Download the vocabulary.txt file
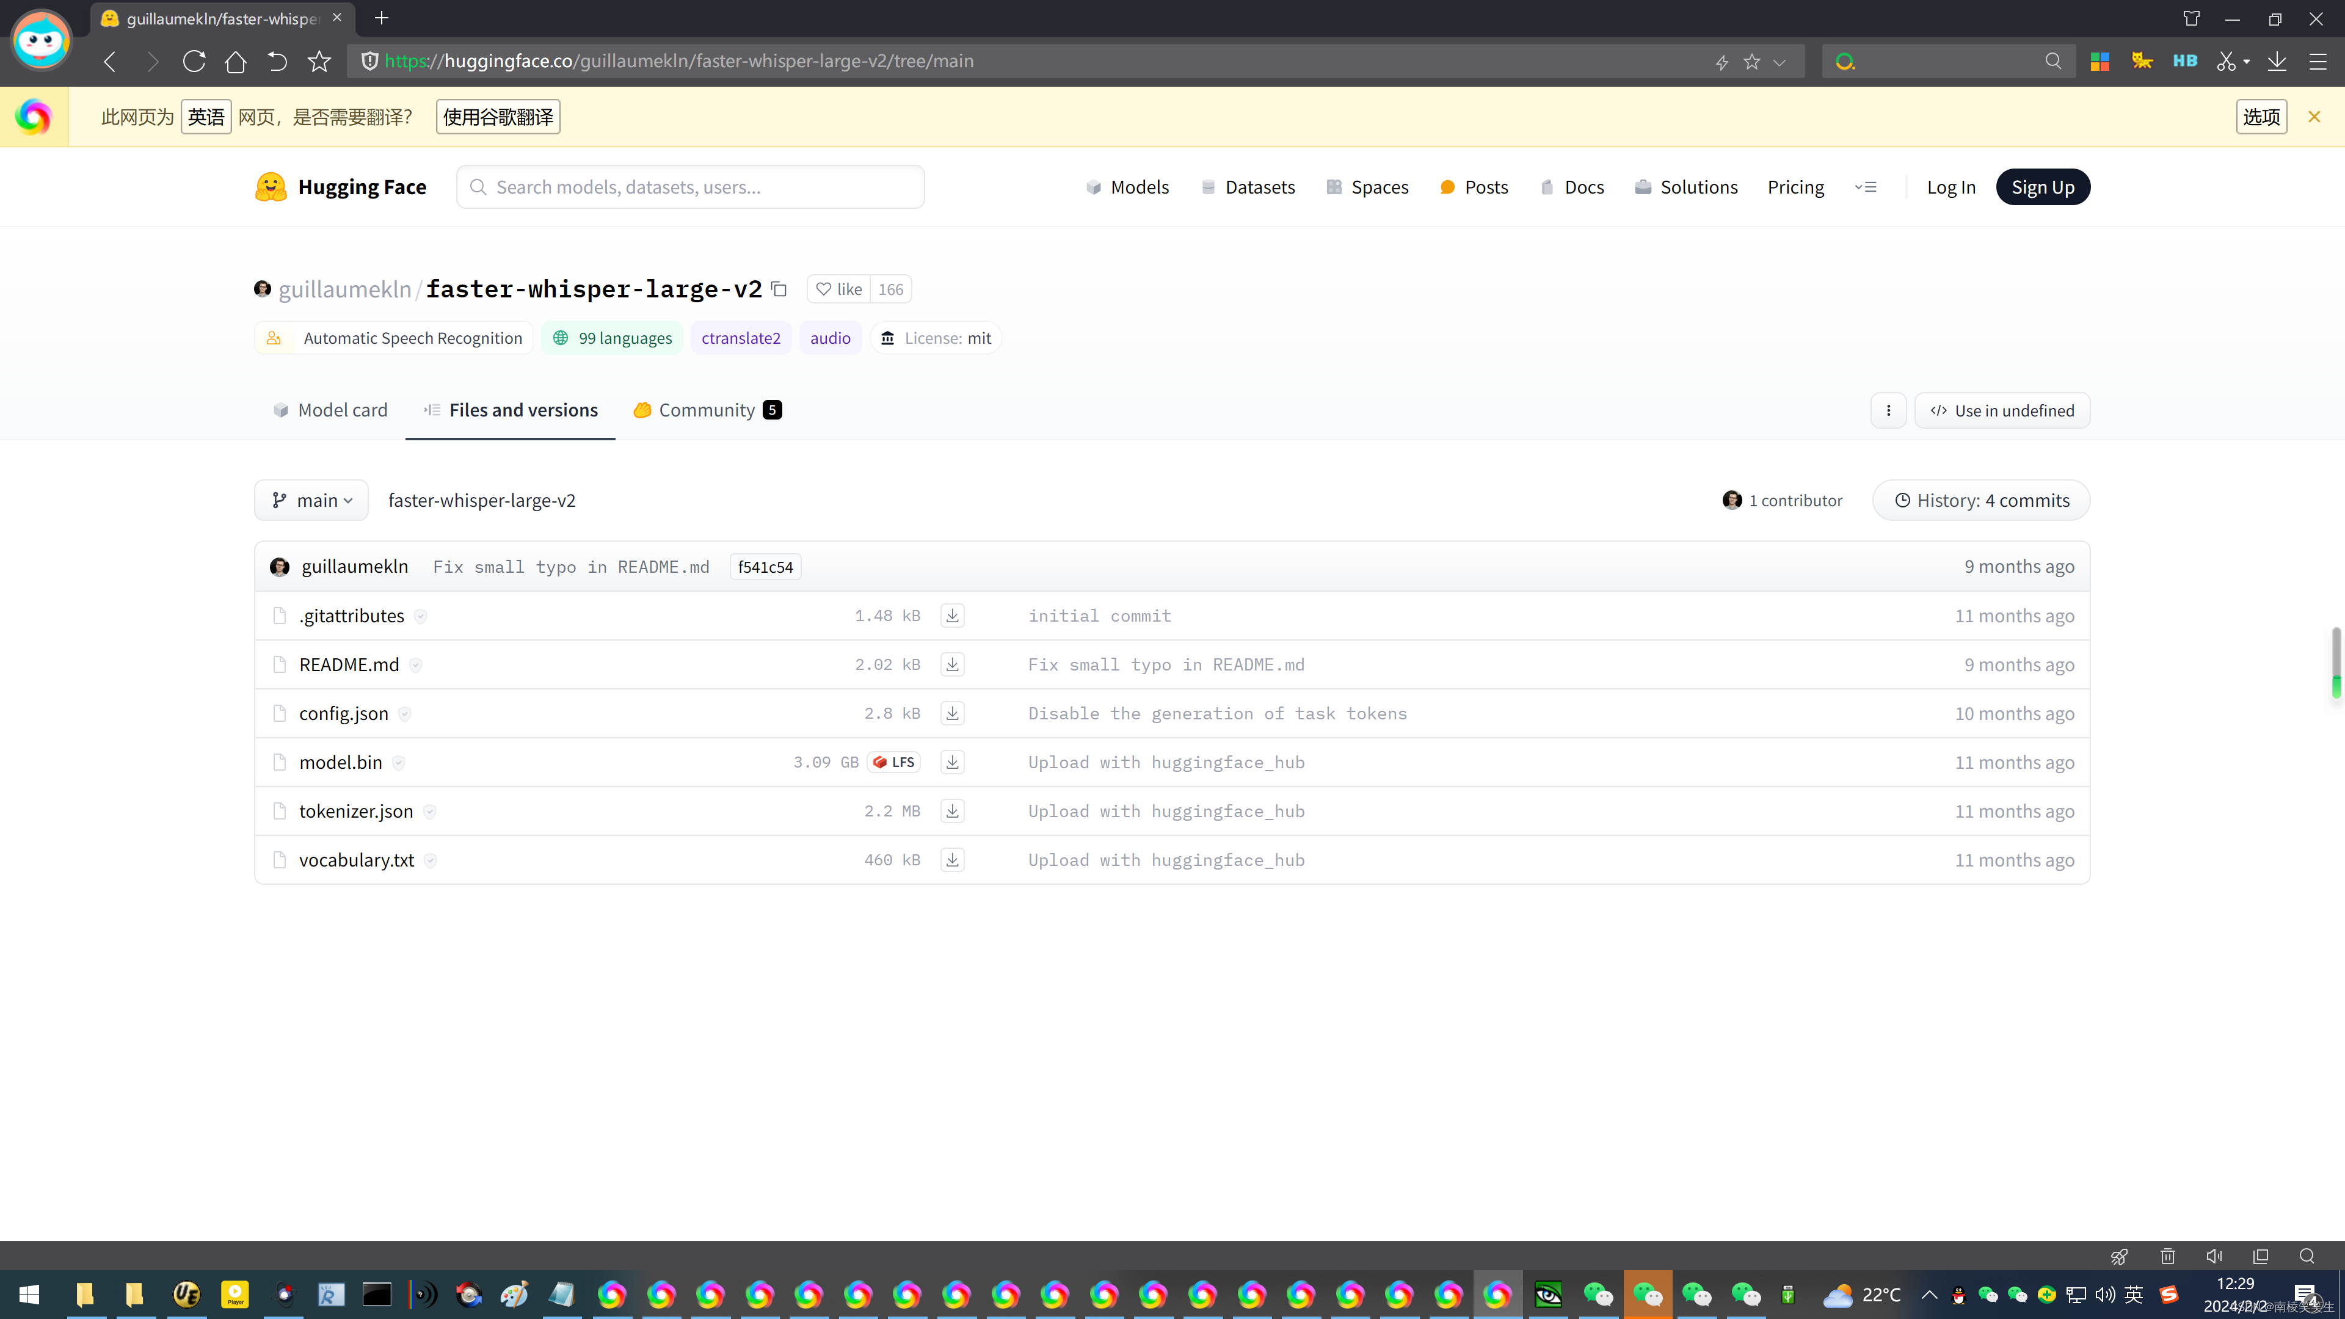Screen dimensions: 2345x1319 click(952, 859)
